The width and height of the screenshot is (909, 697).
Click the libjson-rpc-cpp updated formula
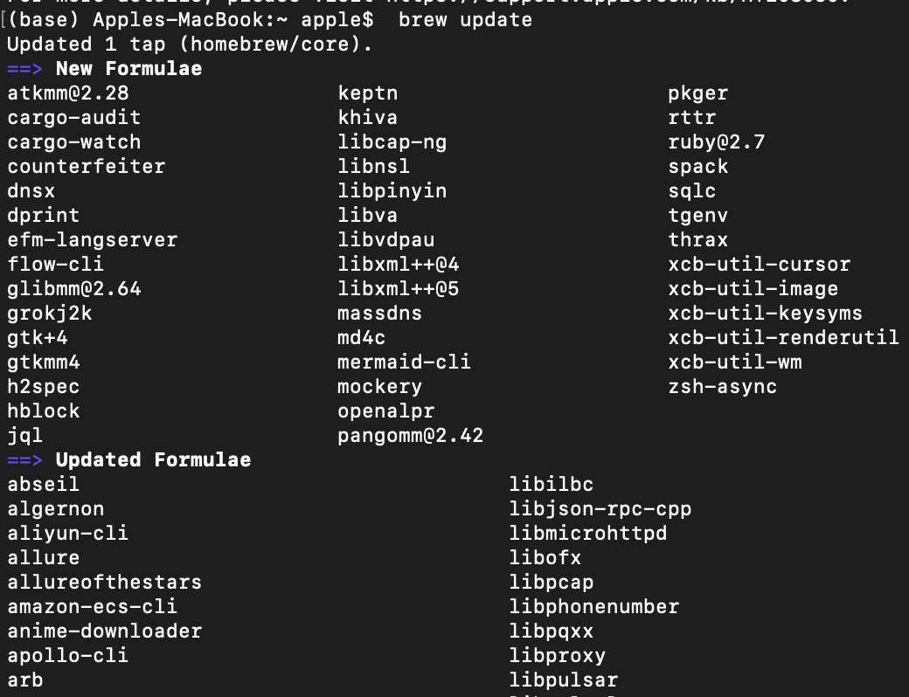click(600, 508)
